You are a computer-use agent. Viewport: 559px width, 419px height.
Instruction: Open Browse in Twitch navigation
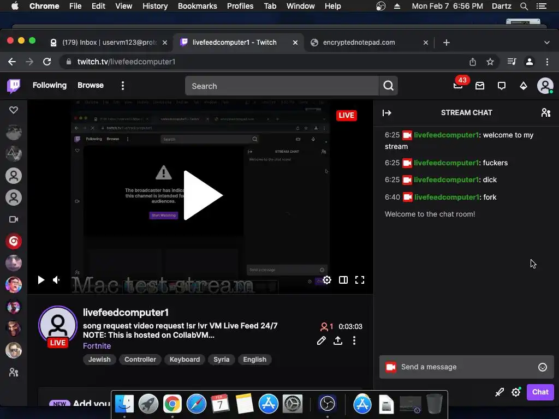91,86
